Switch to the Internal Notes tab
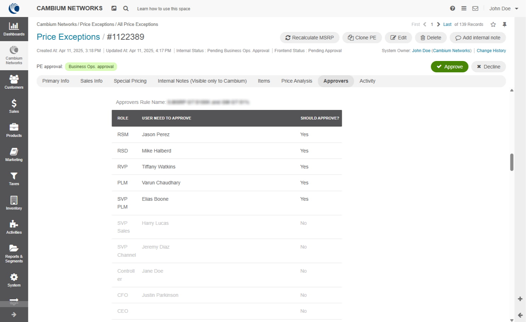Viewport: 526px width, 322px height. (202, 81)
